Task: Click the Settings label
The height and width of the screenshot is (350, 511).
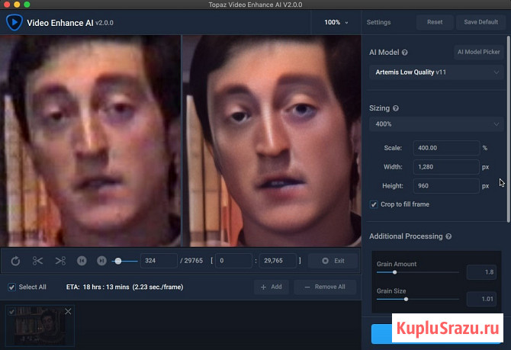Action: point(378,22)
